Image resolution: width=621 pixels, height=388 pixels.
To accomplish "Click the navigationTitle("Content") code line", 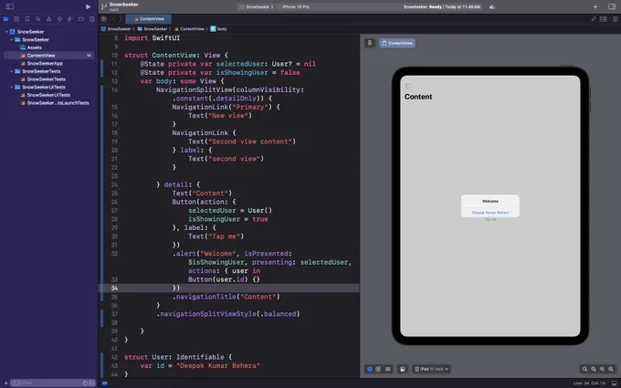I will point(226,297).
